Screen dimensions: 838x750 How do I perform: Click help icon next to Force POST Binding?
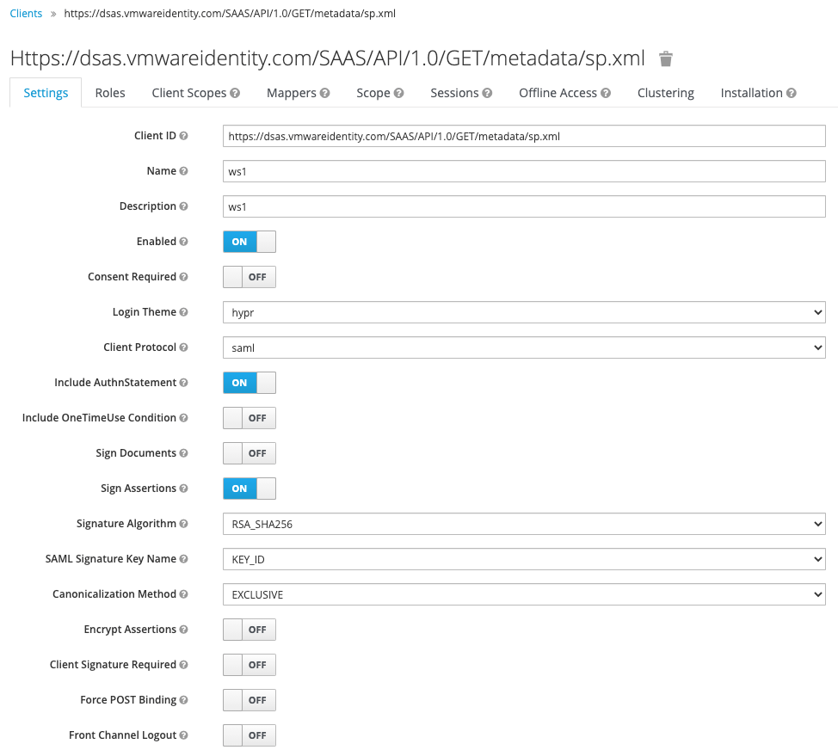(x=183, y=700)
